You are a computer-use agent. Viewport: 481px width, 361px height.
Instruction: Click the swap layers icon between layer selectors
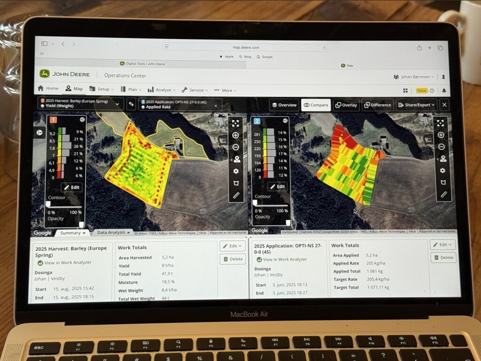tap(131, 104)
